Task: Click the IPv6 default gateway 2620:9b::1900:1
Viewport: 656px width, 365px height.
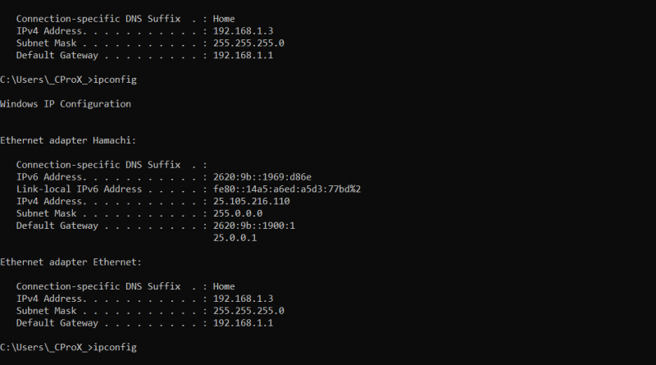Action: (254, 226)
